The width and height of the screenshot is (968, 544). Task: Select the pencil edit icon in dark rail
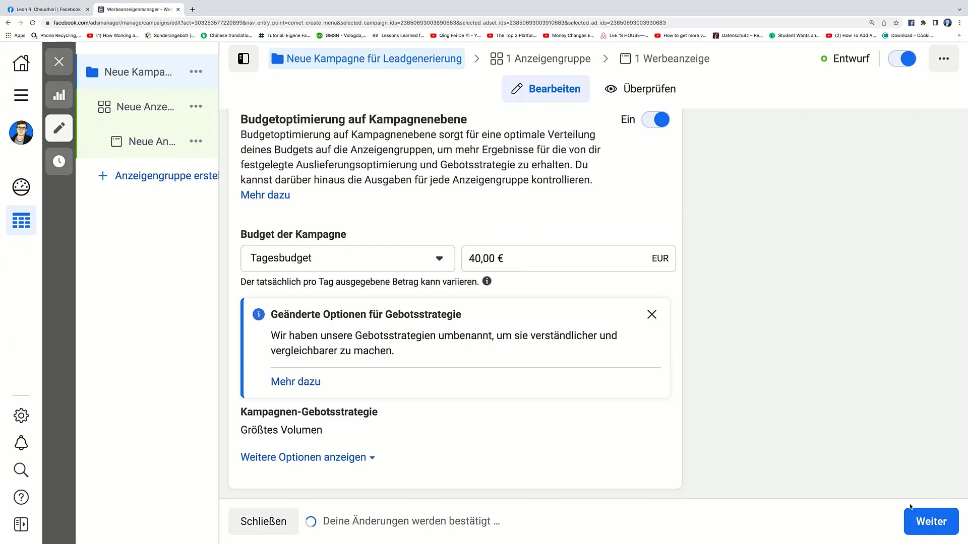(59, 128)
